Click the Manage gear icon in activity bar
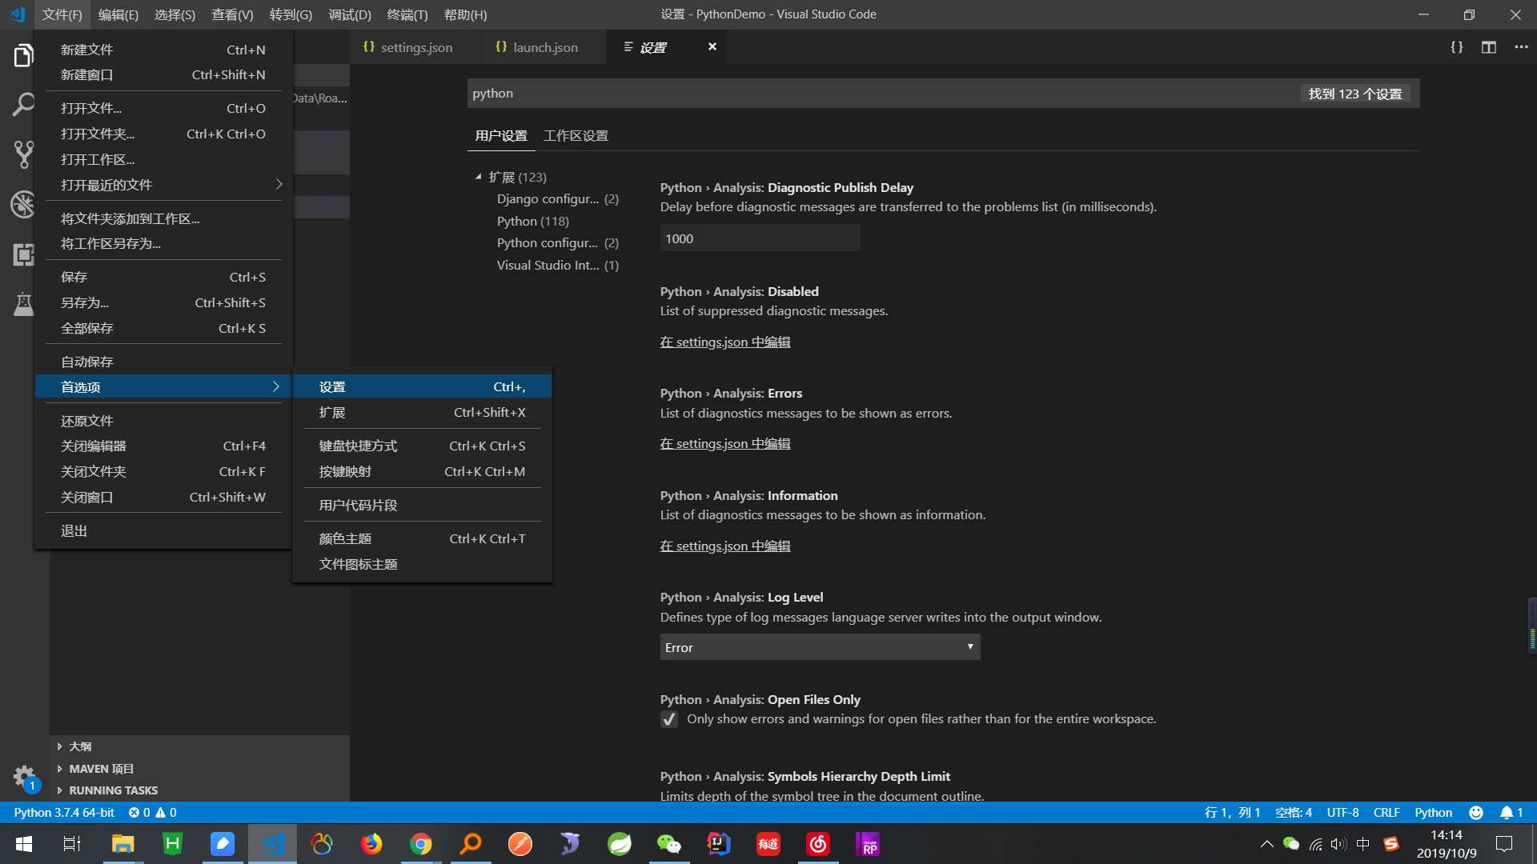 [x=24, y=776]
